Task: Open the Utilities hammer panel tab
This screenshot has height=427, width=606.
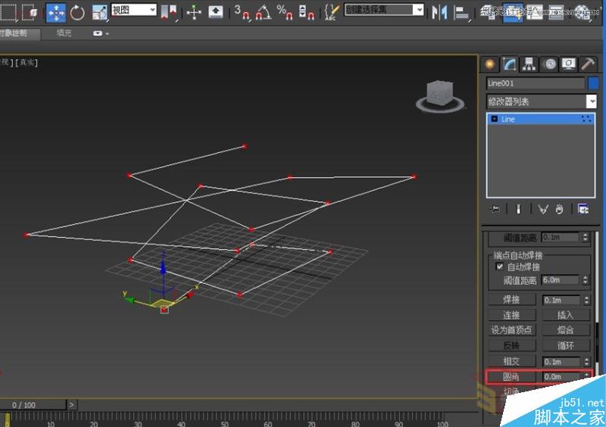Action: click(x=588, y=64)
